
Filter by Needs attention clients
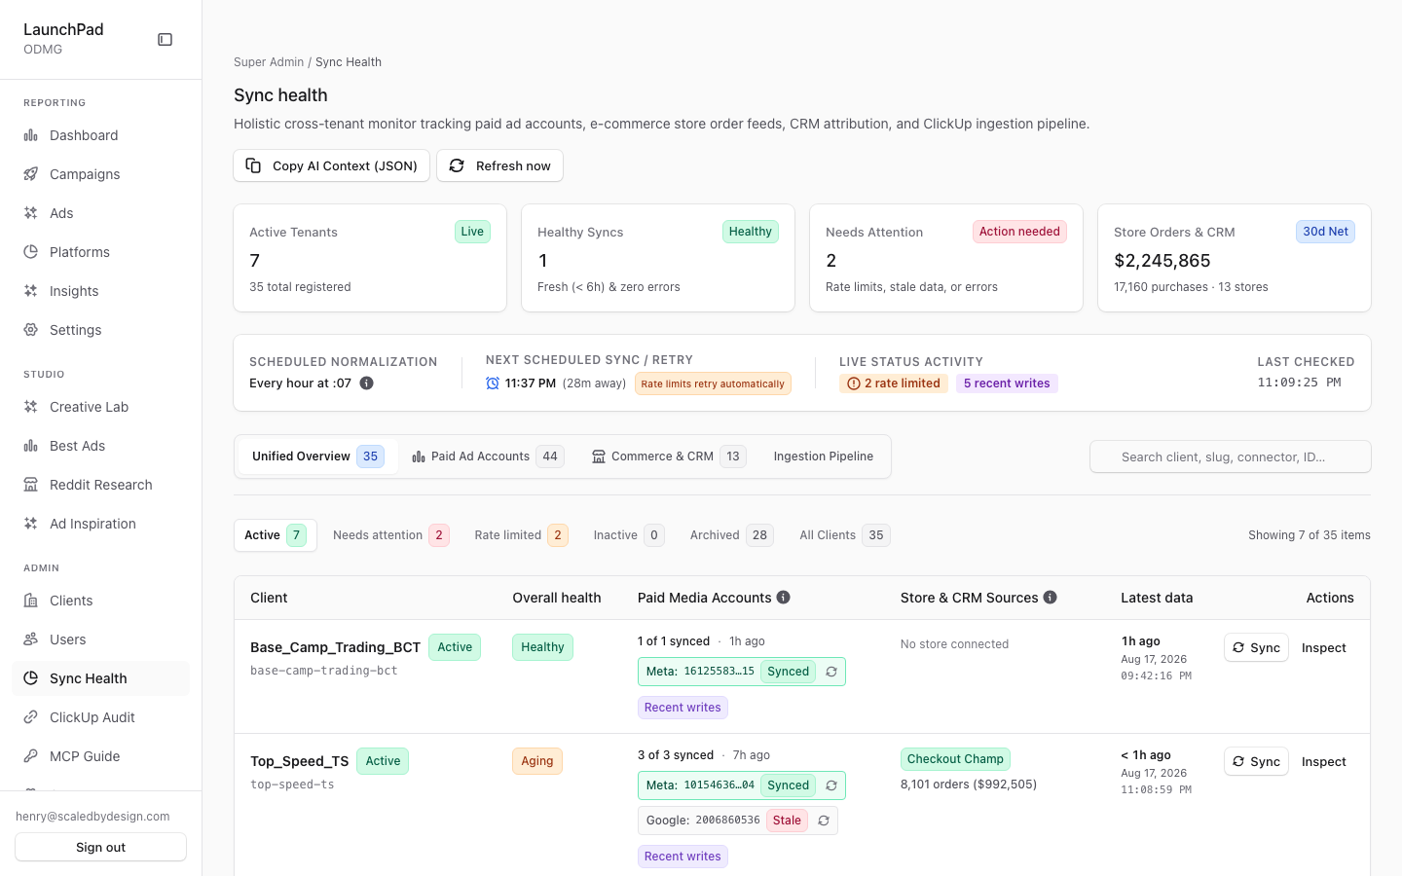390,535
